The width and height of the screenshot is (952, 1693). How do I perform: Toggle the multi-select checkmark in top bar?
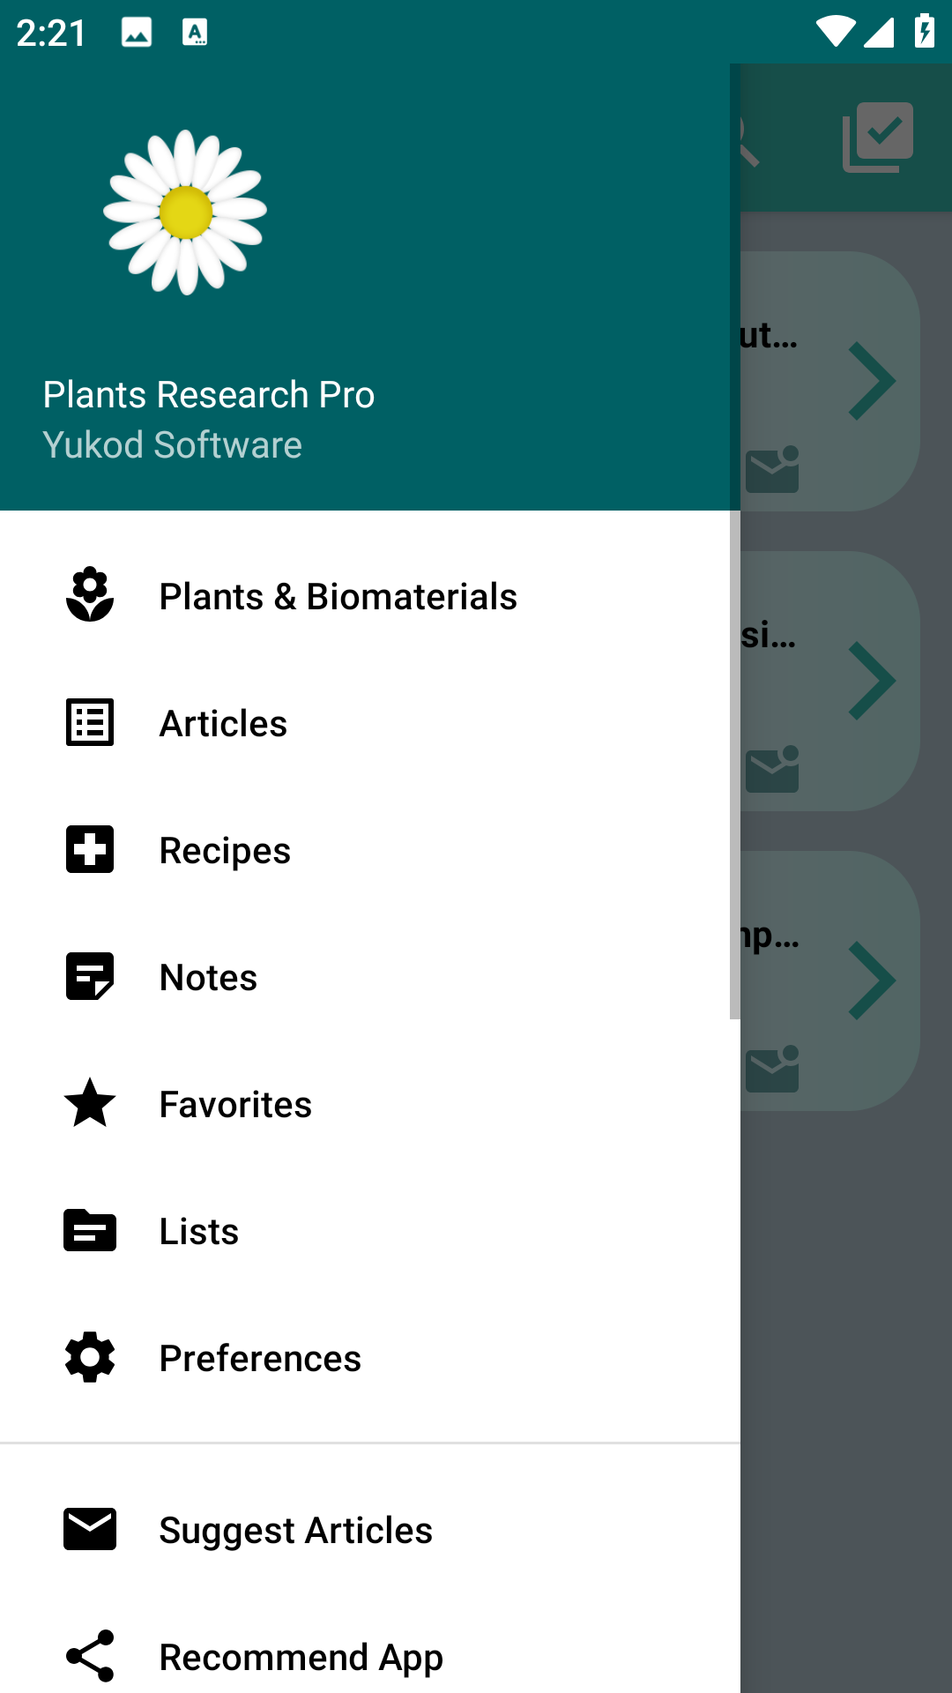(878, 138)
